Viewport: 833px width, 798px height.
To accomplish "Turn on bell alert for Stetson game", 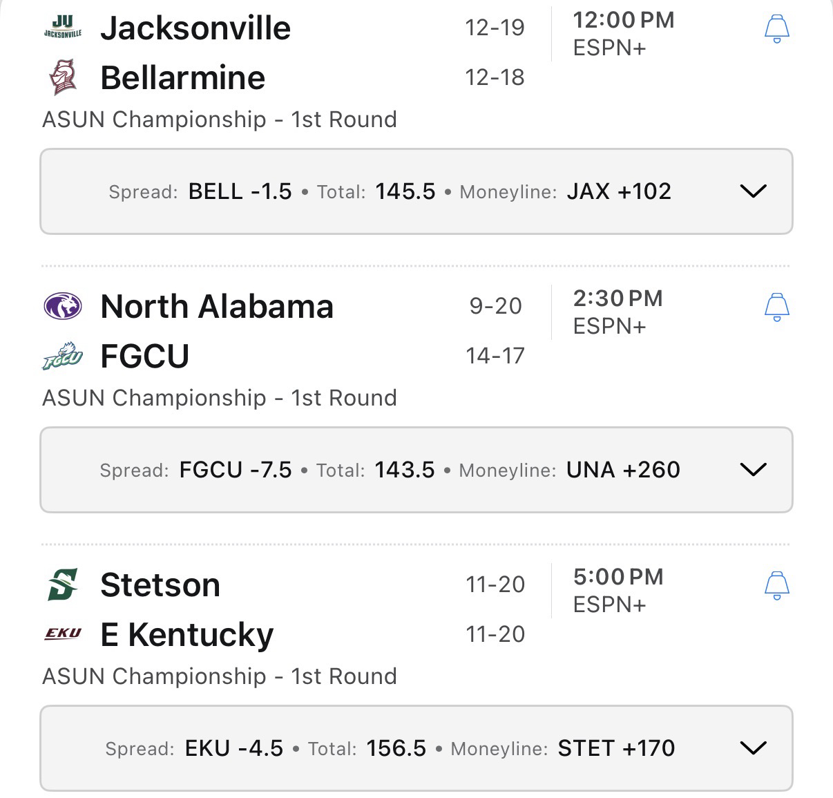I will click(776, 586).
